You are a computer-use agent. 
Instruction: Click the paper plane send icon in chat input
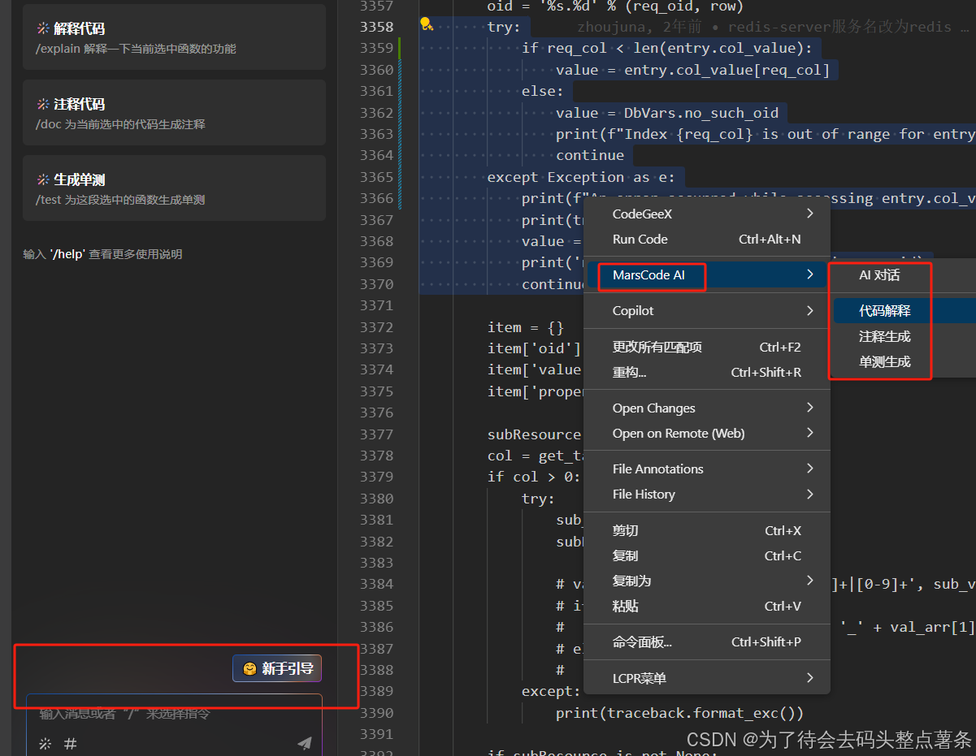click(x=304, y=742)
